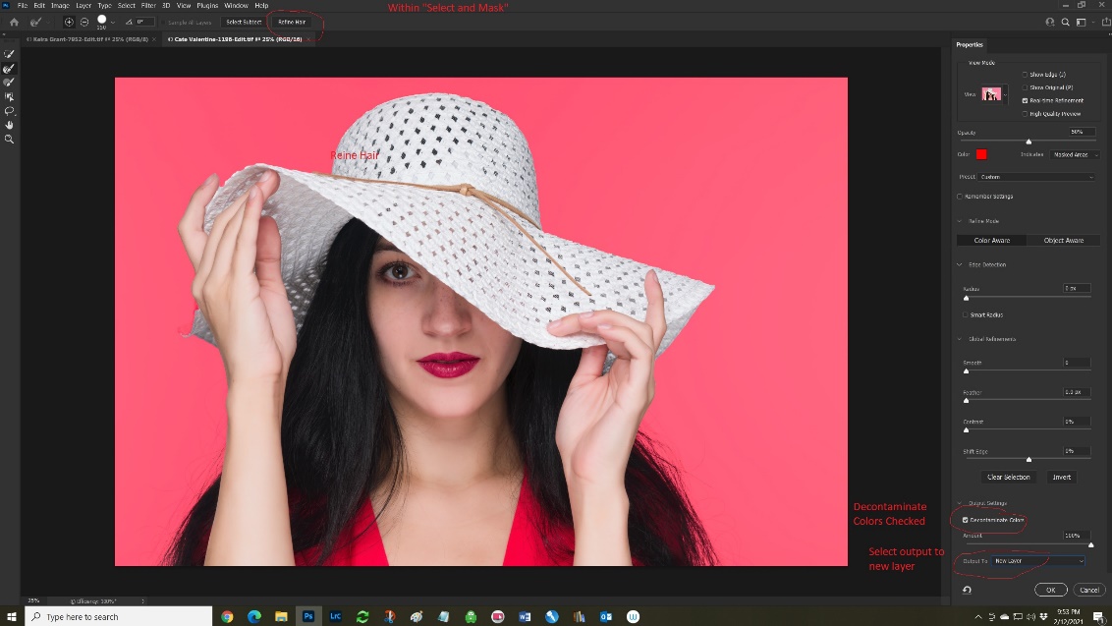Uncheck Decontaminate Colors checkbox
The width and height of the screenshot is (1112, 626).
966,520
